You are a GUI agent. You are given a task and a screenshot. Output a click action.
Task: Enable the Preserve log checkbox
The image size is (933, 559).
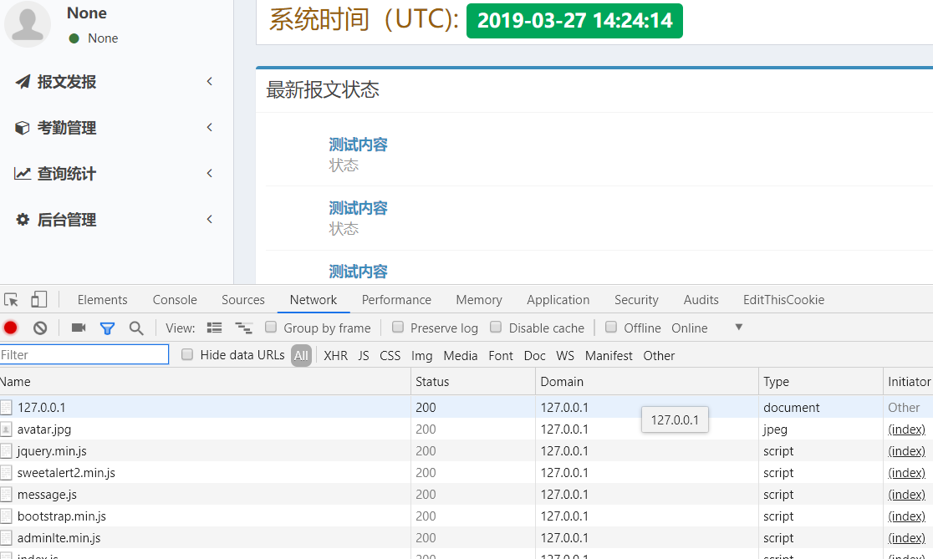(x=398, y=328)
